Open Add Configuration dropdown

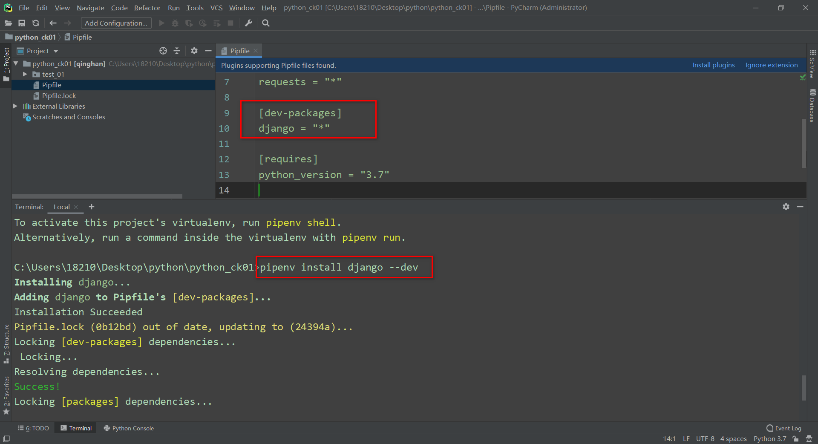pyautogui.click(x=116, y=23)
